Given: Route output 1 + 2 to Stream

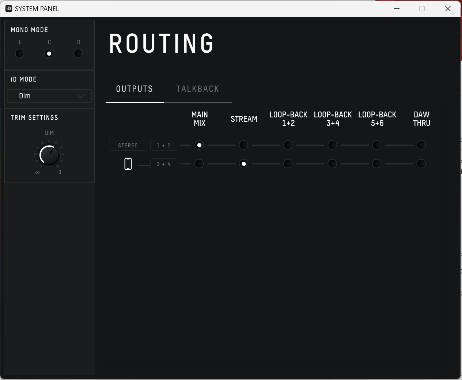Looking at the screenshot, I should click(243, 145).
